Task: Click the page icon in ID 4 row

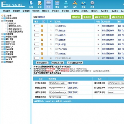Action: pos(42,40)
